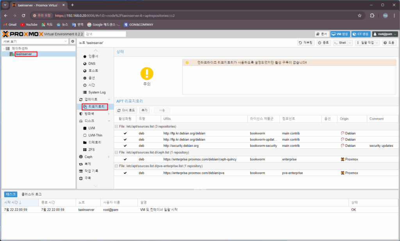Click the 재부팅 (reboot) button

(x=306, y=43)
